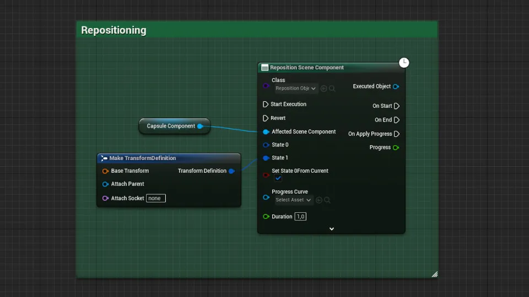
Task: Click the comment box corner grip handle
Action: (435, 274)
